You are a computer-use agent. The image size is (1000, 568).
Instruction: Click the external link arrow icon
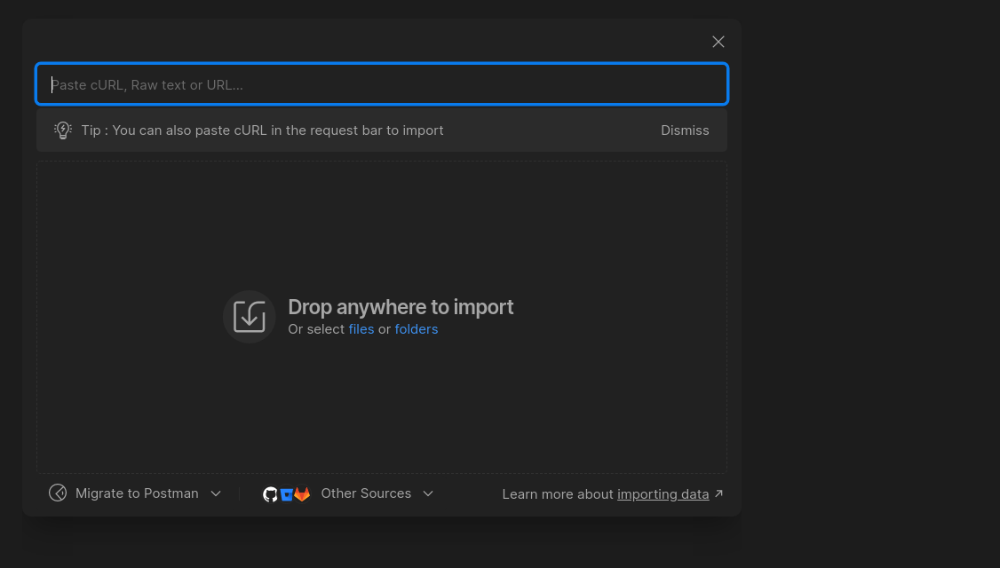(718, 493)
